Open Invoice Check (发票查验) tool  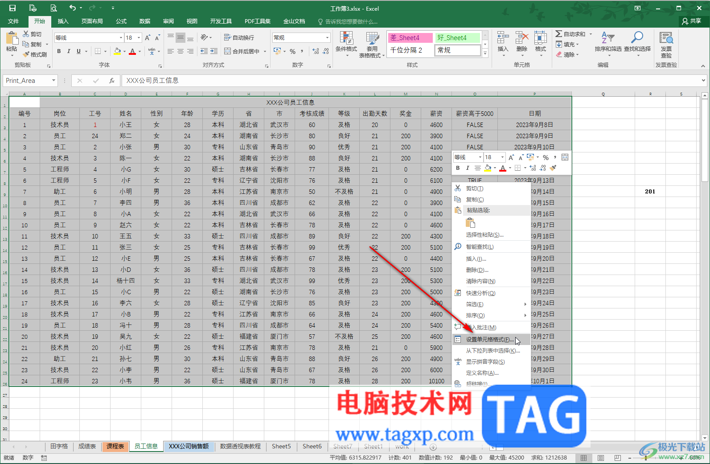click(x=666, y=45)
